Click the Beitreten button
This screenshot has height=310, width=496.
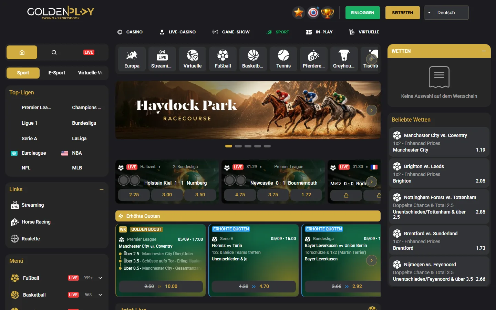403,13
